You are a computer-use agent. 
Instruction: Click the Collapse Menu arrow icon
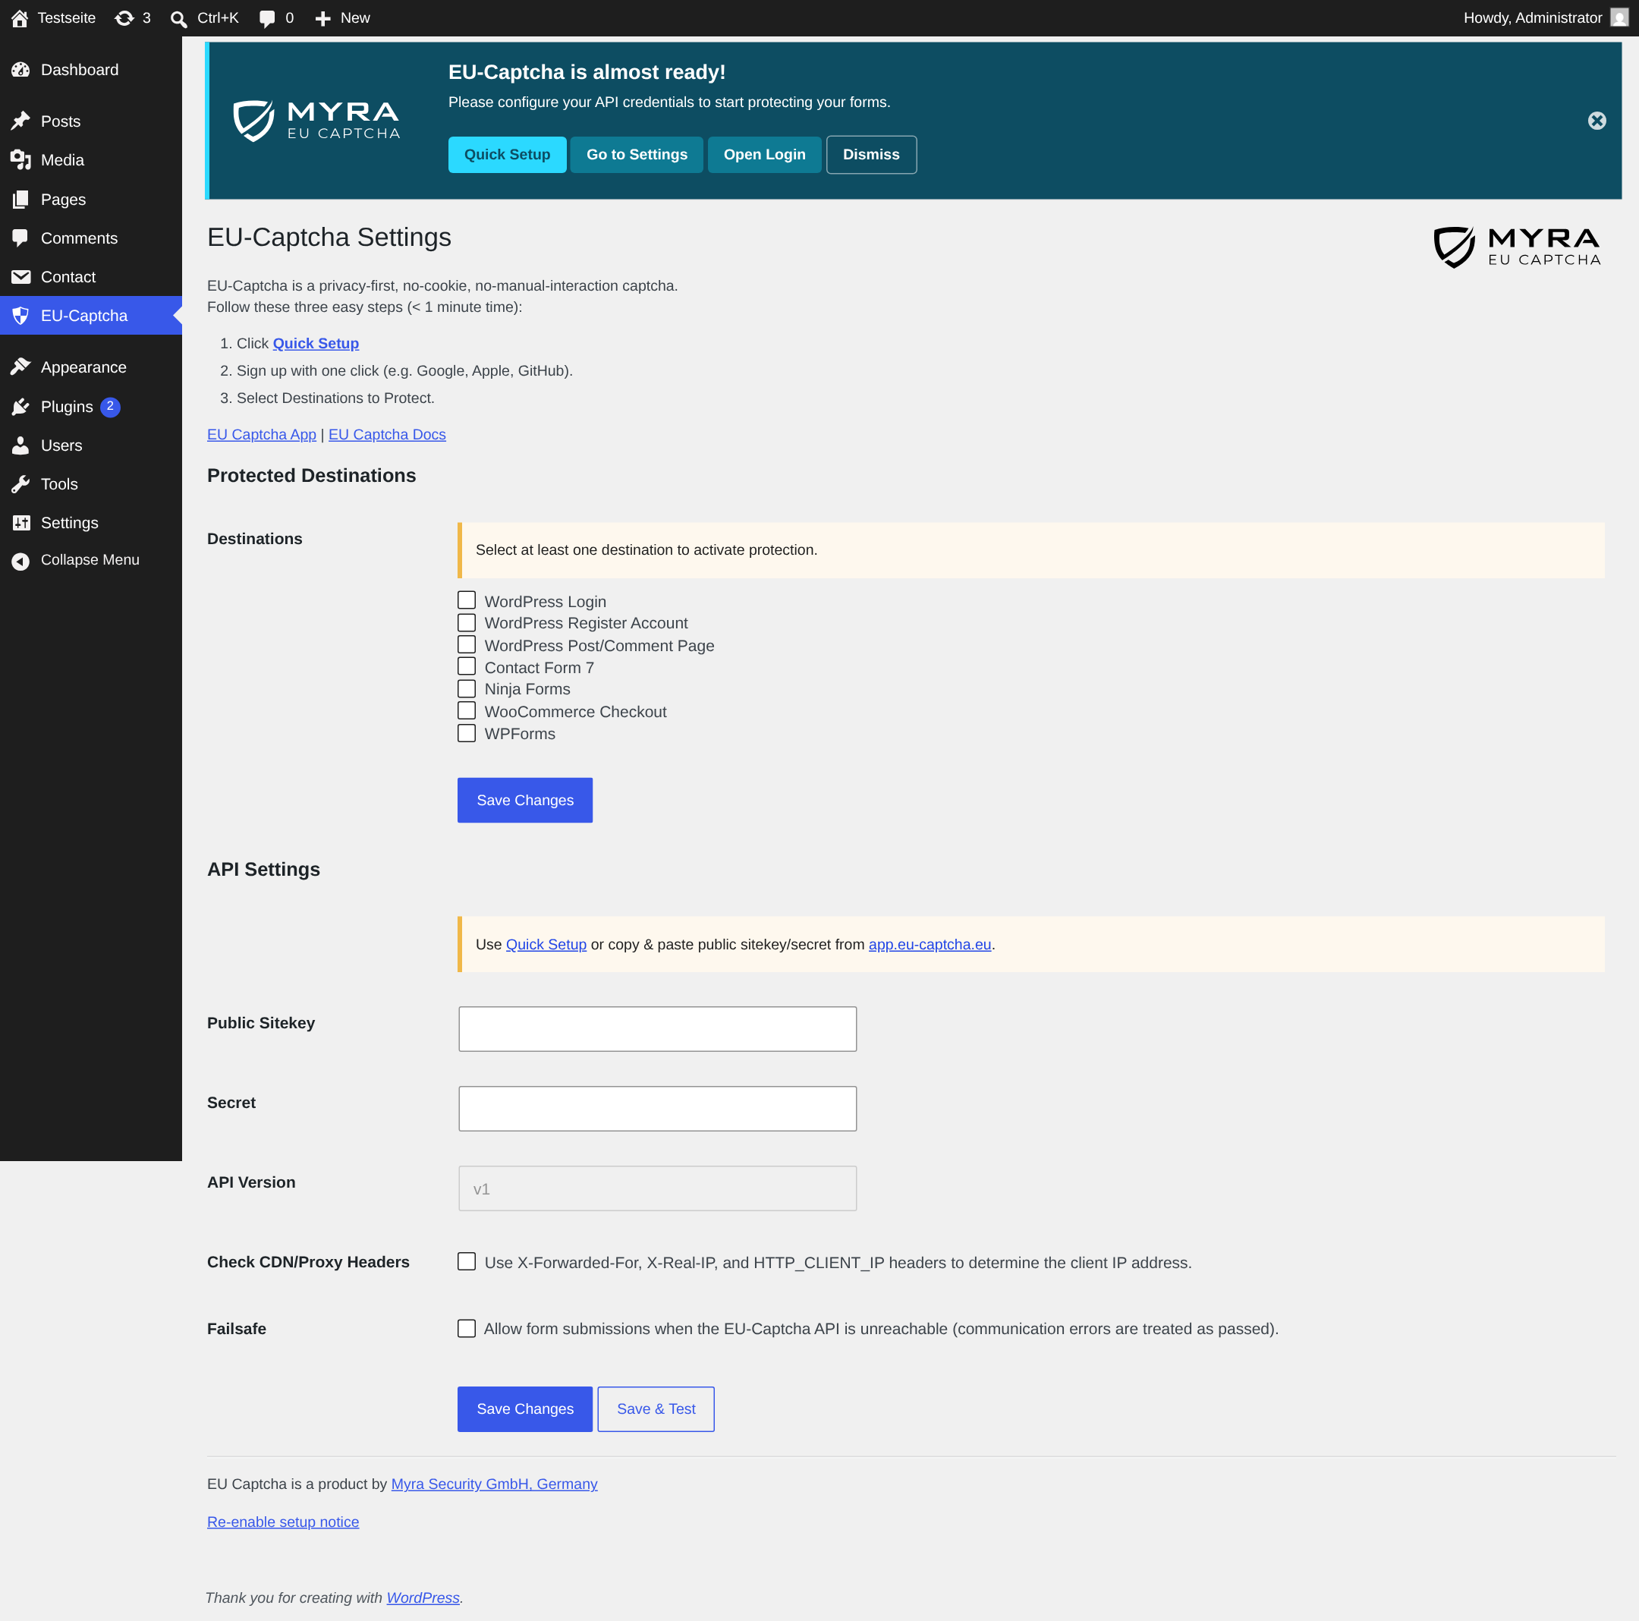click(20, 561)
